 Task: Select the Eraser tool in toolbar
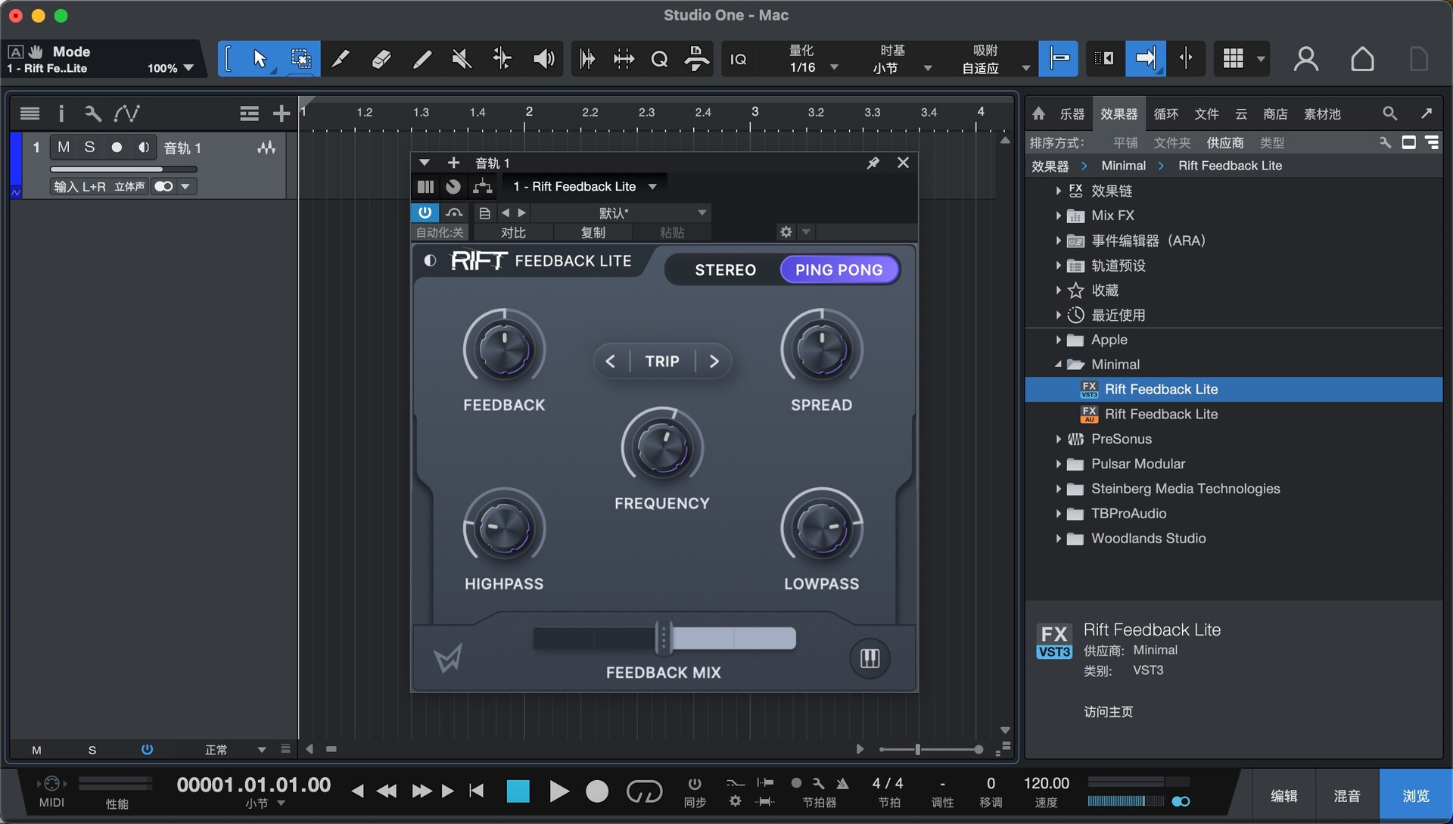click(381, 59)
